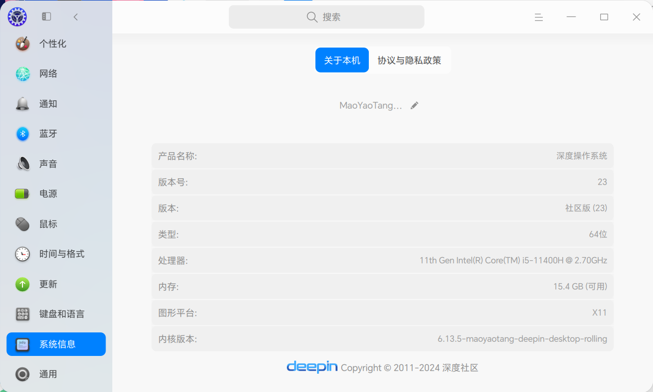The image size is (653, 392).
Task: Click the Control Center gear logo icon
Action: click(x=17, y=17)
